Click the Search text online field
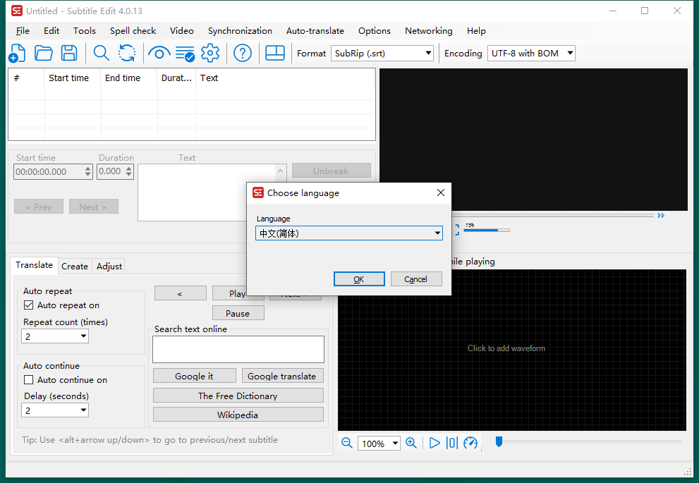699x483 pixels. 238,349
